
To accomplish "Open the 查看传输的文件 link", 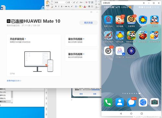I will coord(14,80).
